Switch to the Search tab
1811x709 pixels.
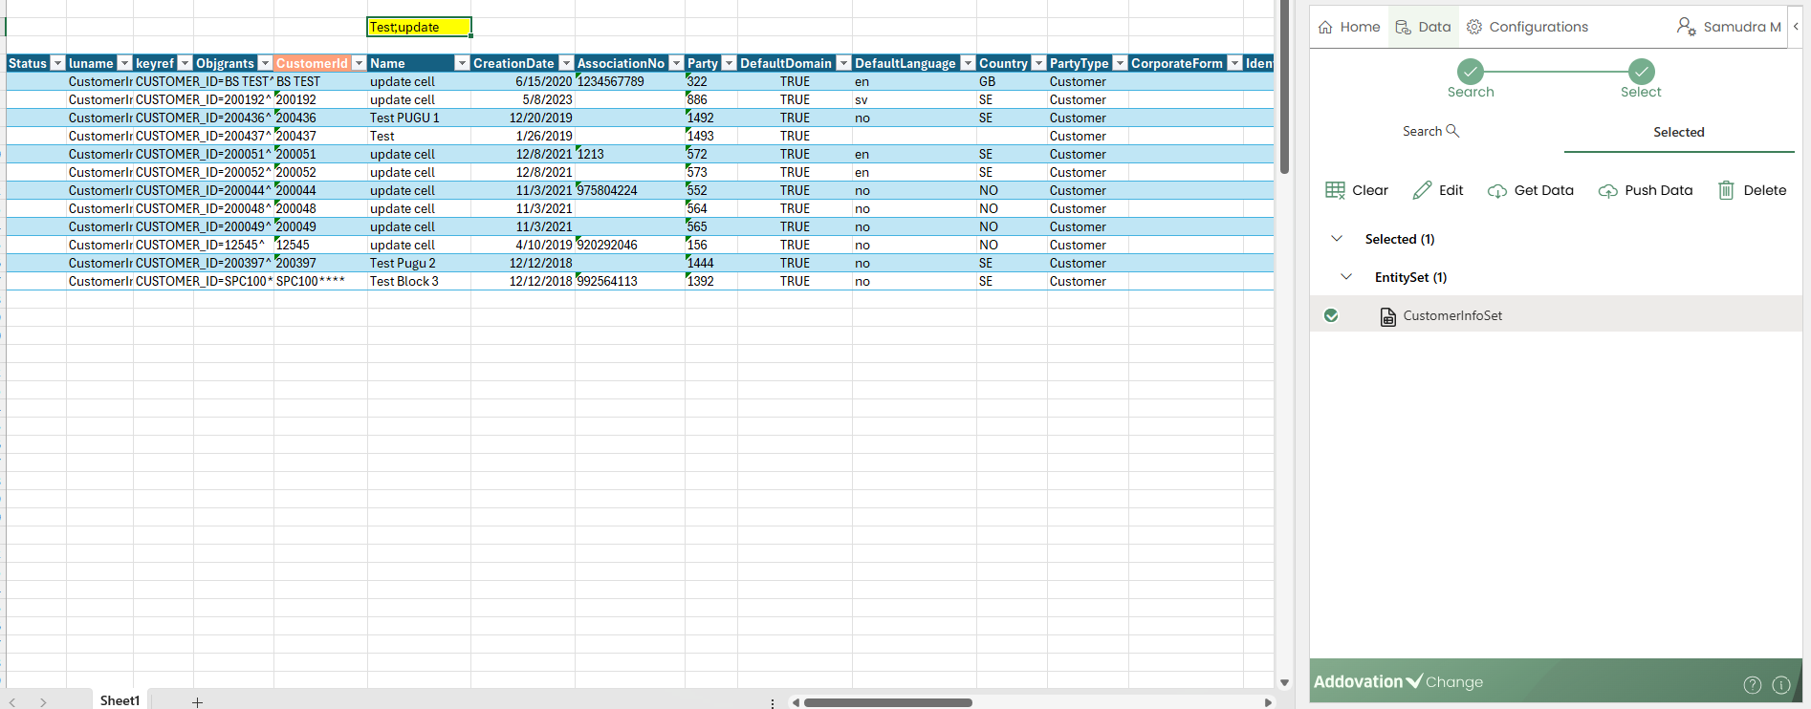[1430, 132]
